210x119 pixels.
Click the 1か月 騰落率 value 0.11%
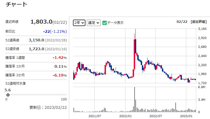(61, 66)
